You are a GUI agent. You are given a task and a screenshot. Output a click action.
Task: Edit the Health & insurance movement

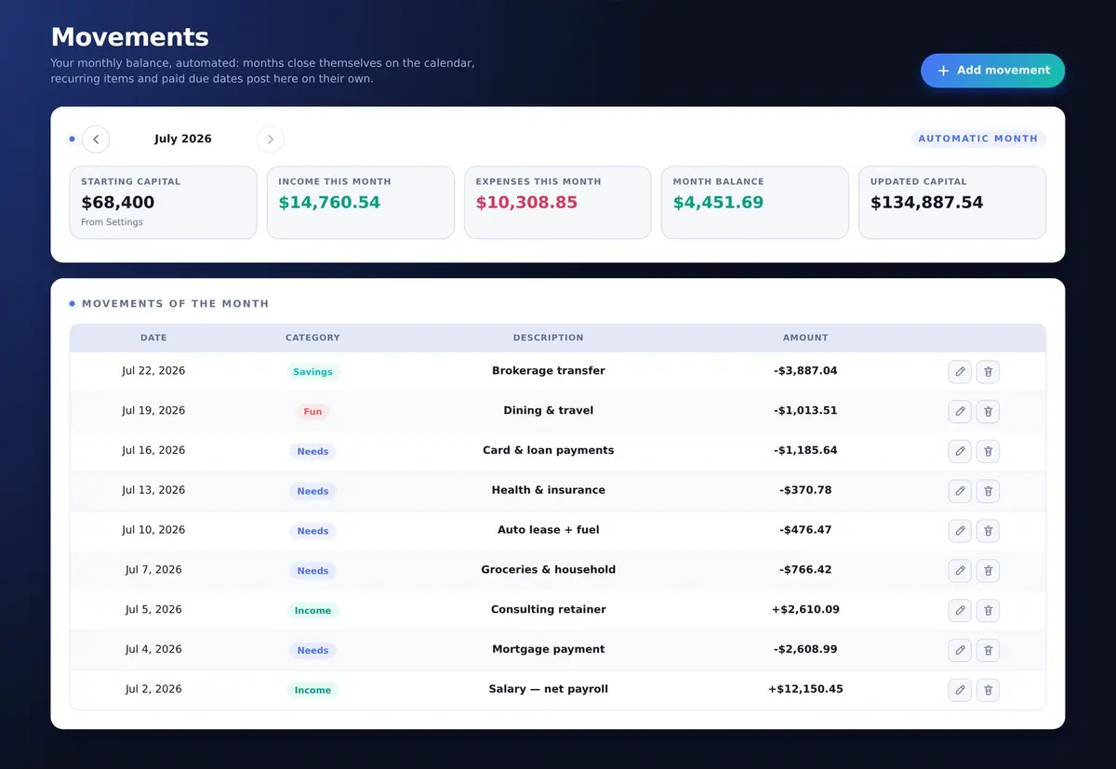pyautogui.click(x=960, y=491)
